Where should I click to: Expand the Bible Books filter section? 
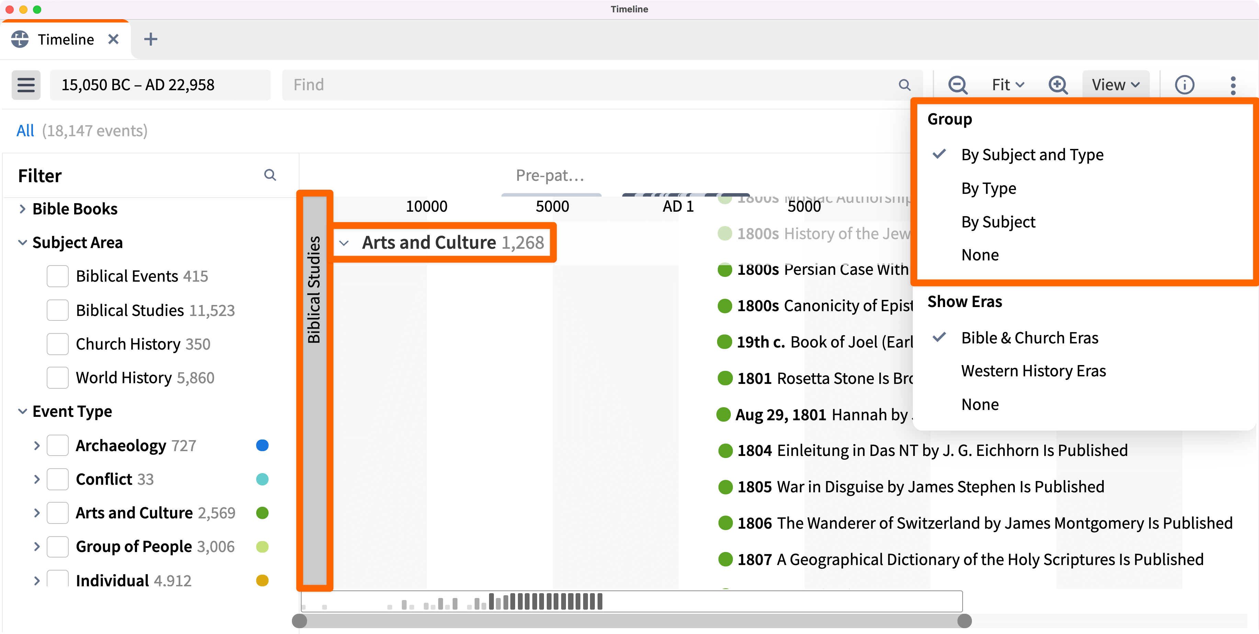22,208
